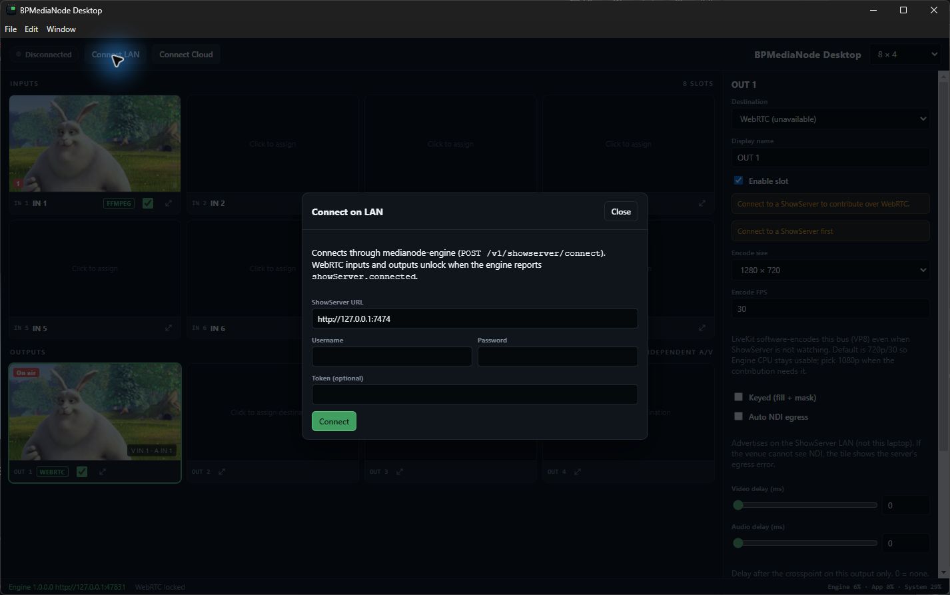Toggle the OUT 1 enabled checkbox
The image size is (950, 595).
pyautogui.click(x=82, y=472)
